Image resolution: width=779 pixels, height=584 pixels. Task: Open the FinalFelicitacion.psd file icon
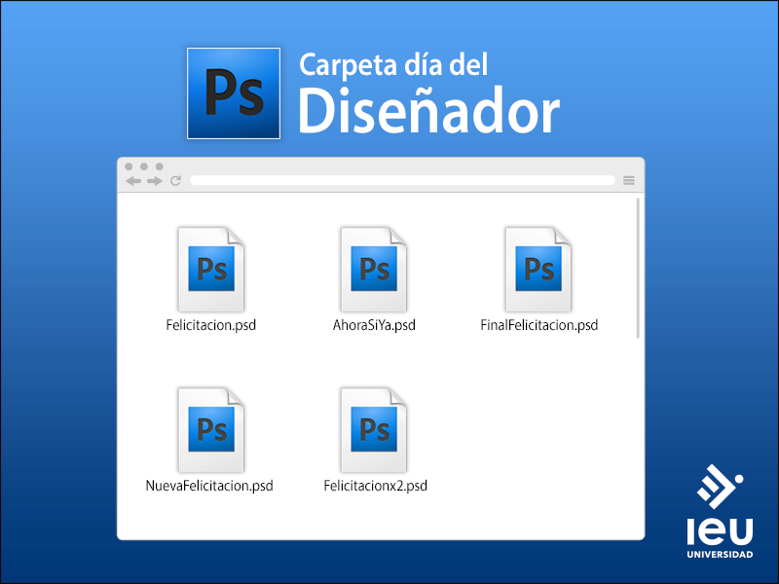[538, 270]
